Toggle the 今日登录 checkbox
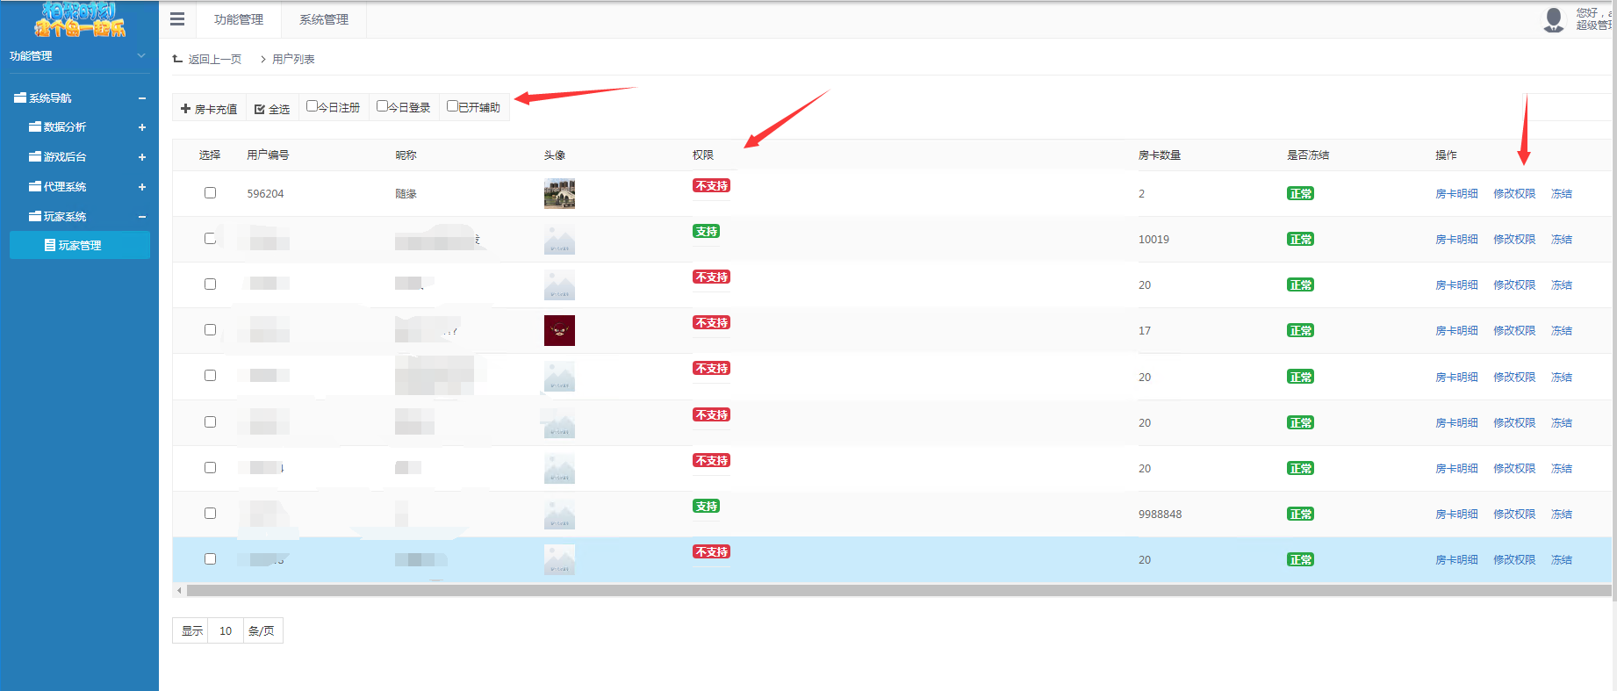 382,106
